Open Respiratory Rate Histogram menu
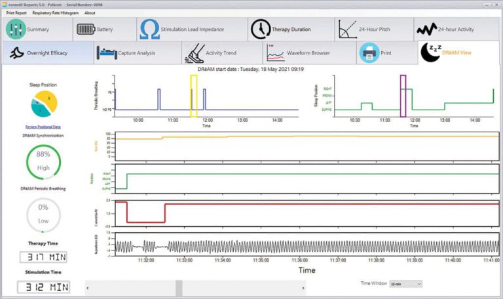The width and height of the screenshot is (503, 299). point(55,13)
